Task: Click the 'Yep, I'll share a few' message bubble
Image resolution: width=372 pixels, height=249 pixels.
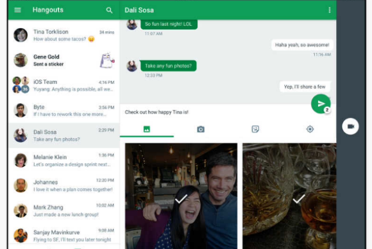Action: [x=305, y=87]
